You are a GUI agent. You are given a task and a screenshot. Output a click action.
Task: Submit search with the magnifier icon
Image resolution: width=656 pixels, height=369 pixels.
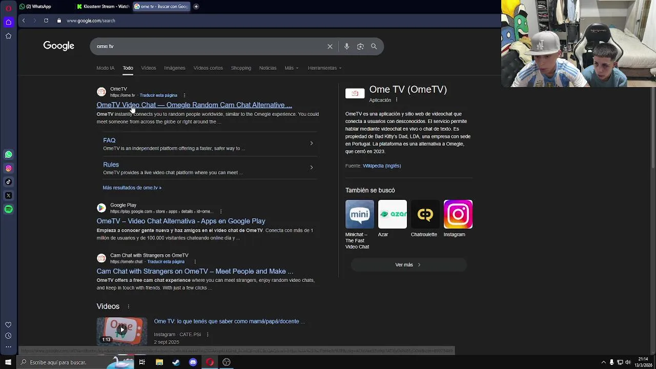tap(374, 47)
